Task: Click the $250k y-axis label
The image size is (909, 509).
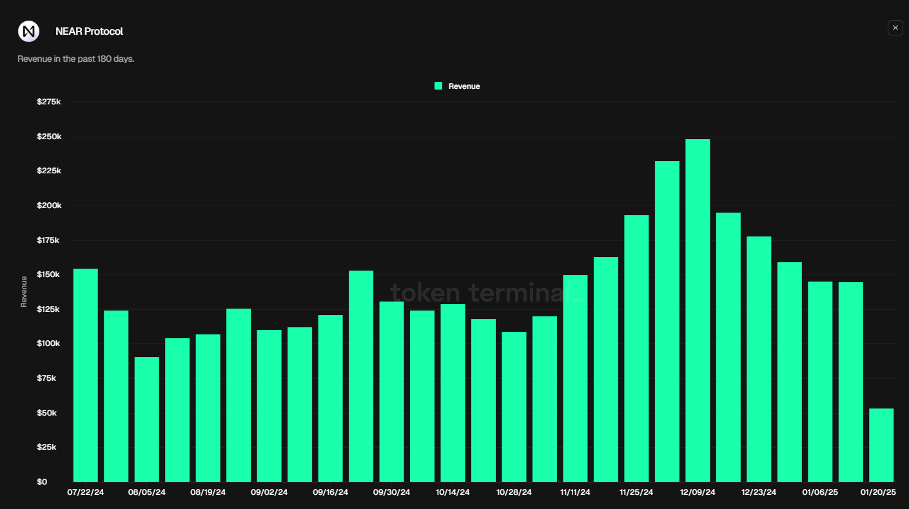Action: coord(49,137)
